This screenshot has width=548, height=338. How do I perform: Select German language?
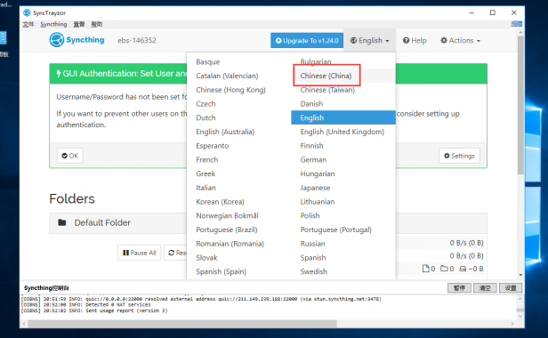coord(313,160)
